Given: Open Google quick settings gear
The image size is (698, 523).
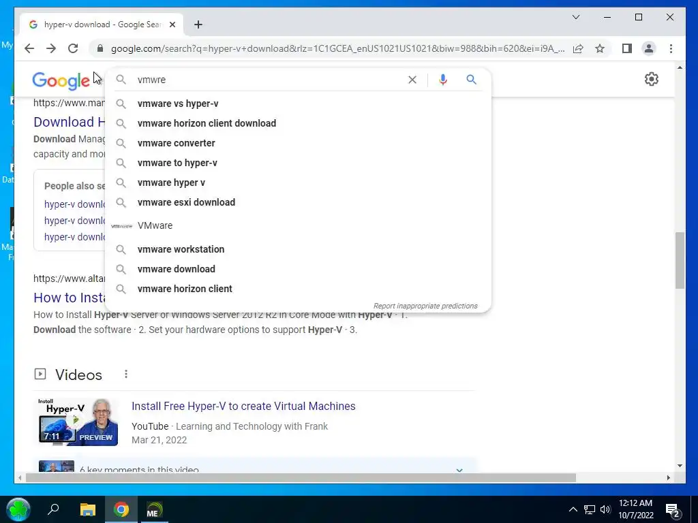Looking at the screenshot, I should click(x=651, y=79).
